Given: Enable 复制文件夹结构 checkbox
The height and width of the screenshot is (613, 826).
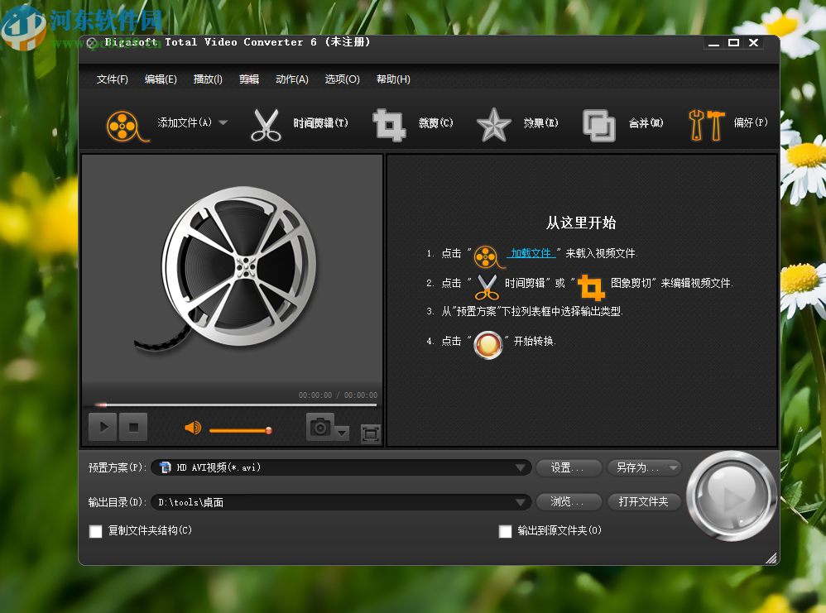Looking at the screenshot, I should click(95, 531).
